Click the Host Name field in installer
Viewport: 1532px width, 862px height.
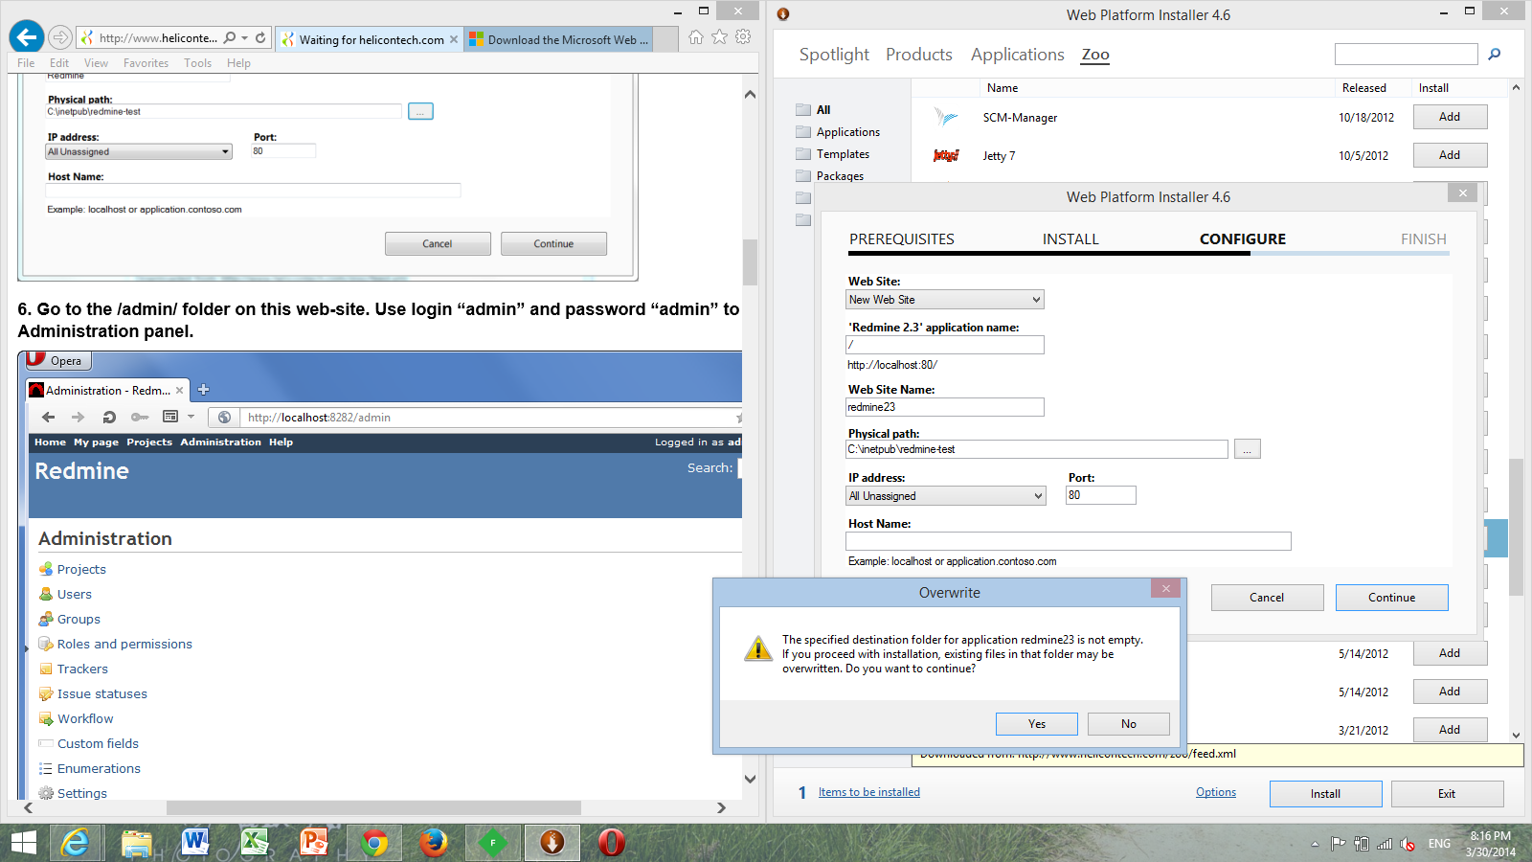tap(1069, 541)
